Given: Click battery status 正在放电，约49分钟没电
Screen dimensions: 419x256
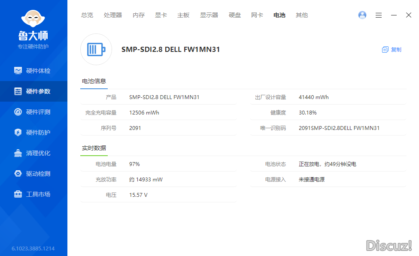Looking at the screenshot, I should click(x=328, y=164).
